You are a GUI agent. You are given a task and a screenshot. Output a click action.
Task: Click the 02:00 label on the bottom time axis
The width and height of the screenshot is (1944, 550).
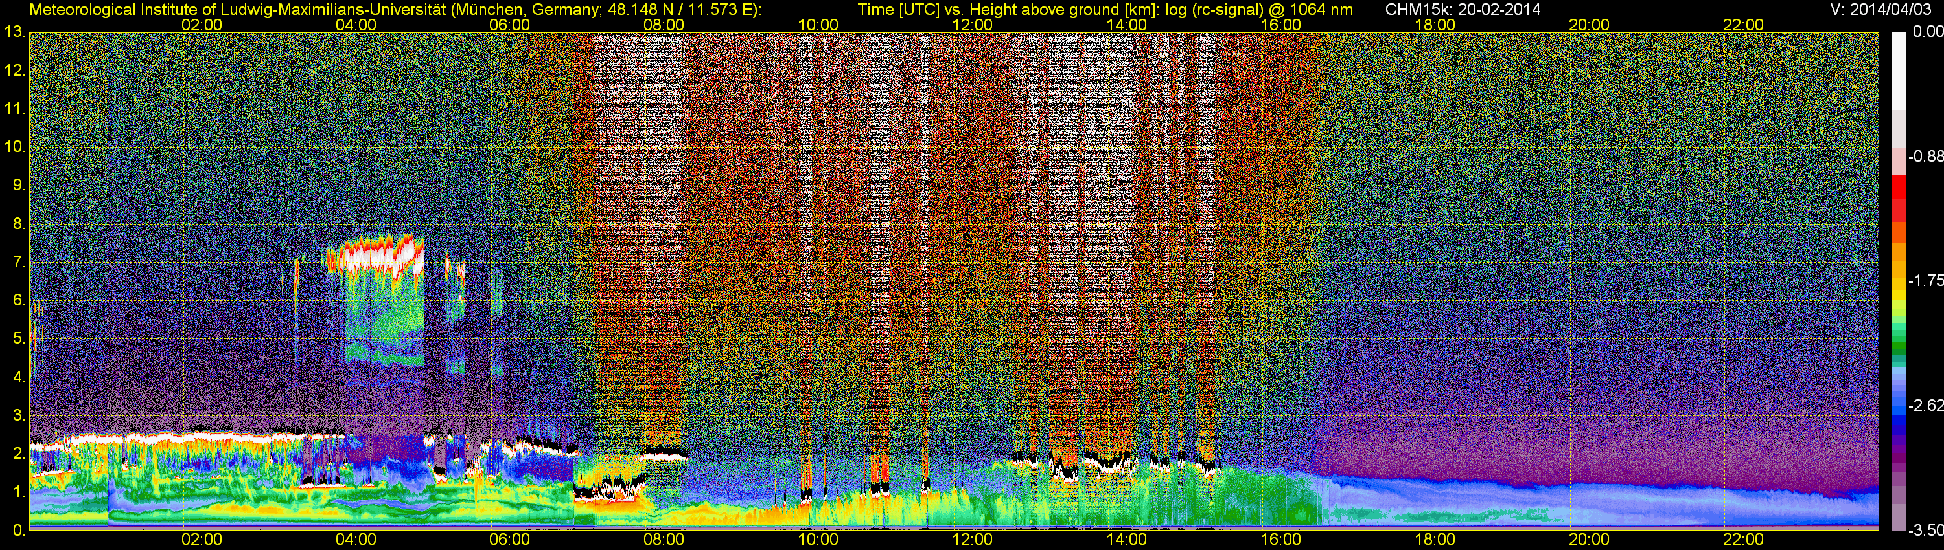[202, 540]
